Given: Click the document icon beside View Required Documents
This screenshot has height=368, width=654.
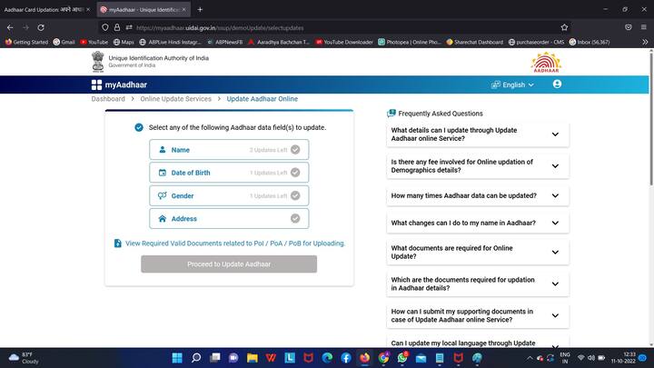Looking at the screenshot, I should point(118,244).
